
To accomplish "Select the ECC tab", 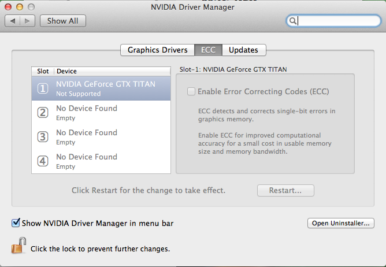I will click(x=208, y=50).
